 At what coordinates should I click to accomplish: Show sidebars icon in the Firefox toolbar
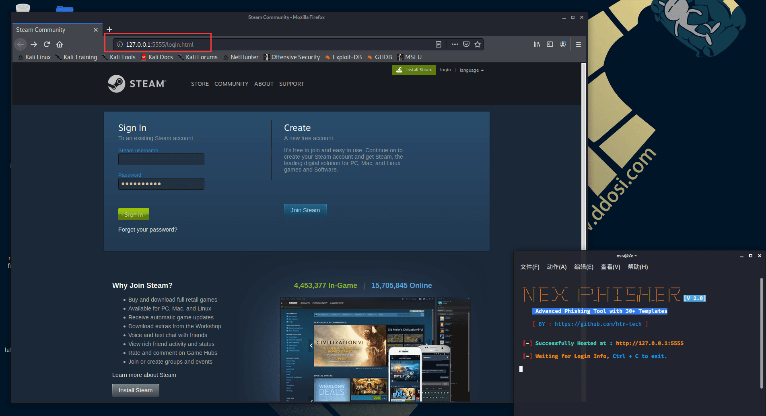550,44
